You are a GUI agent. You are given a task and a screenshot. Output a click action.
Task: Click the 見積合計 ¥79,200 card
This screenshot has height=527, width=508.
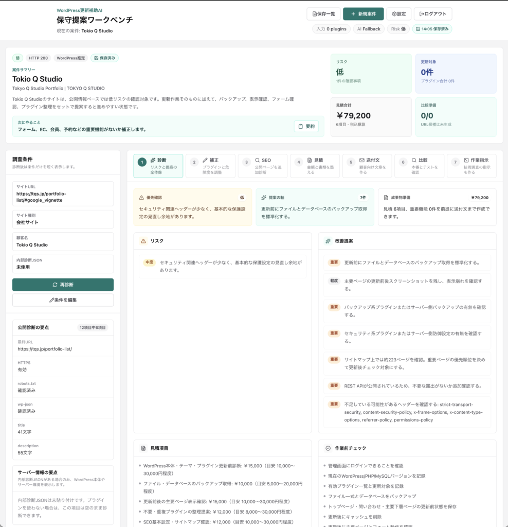371,117
